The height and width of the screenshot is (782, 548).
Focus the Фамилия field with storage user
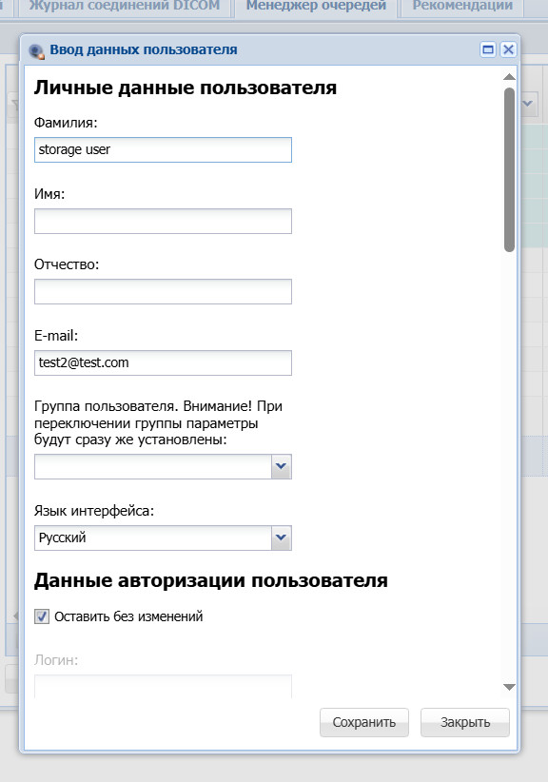click(163, 149)
